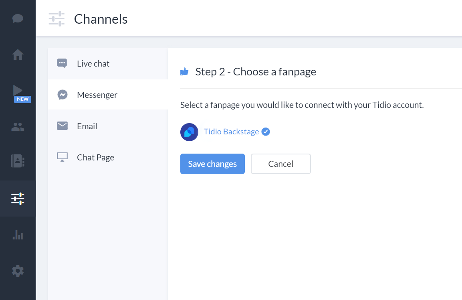This screenshot has width=462, height=300.
Task: Click the Cancel button
Action: tap(280, 164)
